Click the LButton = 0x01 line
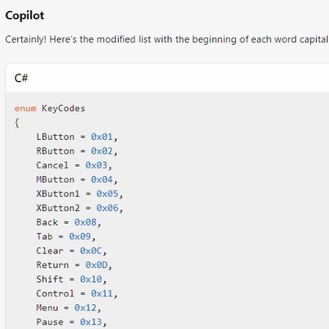This screenshot has width=329, height=329. coord(77,137)
